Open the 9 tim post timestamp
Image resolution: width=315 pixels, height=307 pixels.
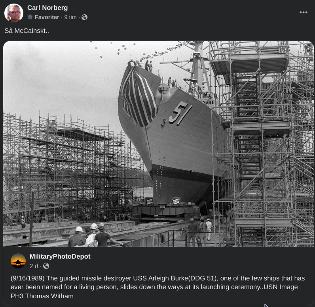70,17
